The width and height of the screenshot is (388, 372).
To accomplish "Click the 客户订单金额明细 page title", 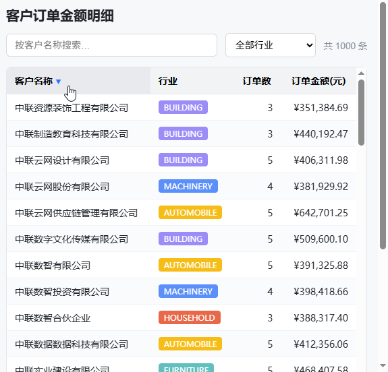I will [60, 15].
